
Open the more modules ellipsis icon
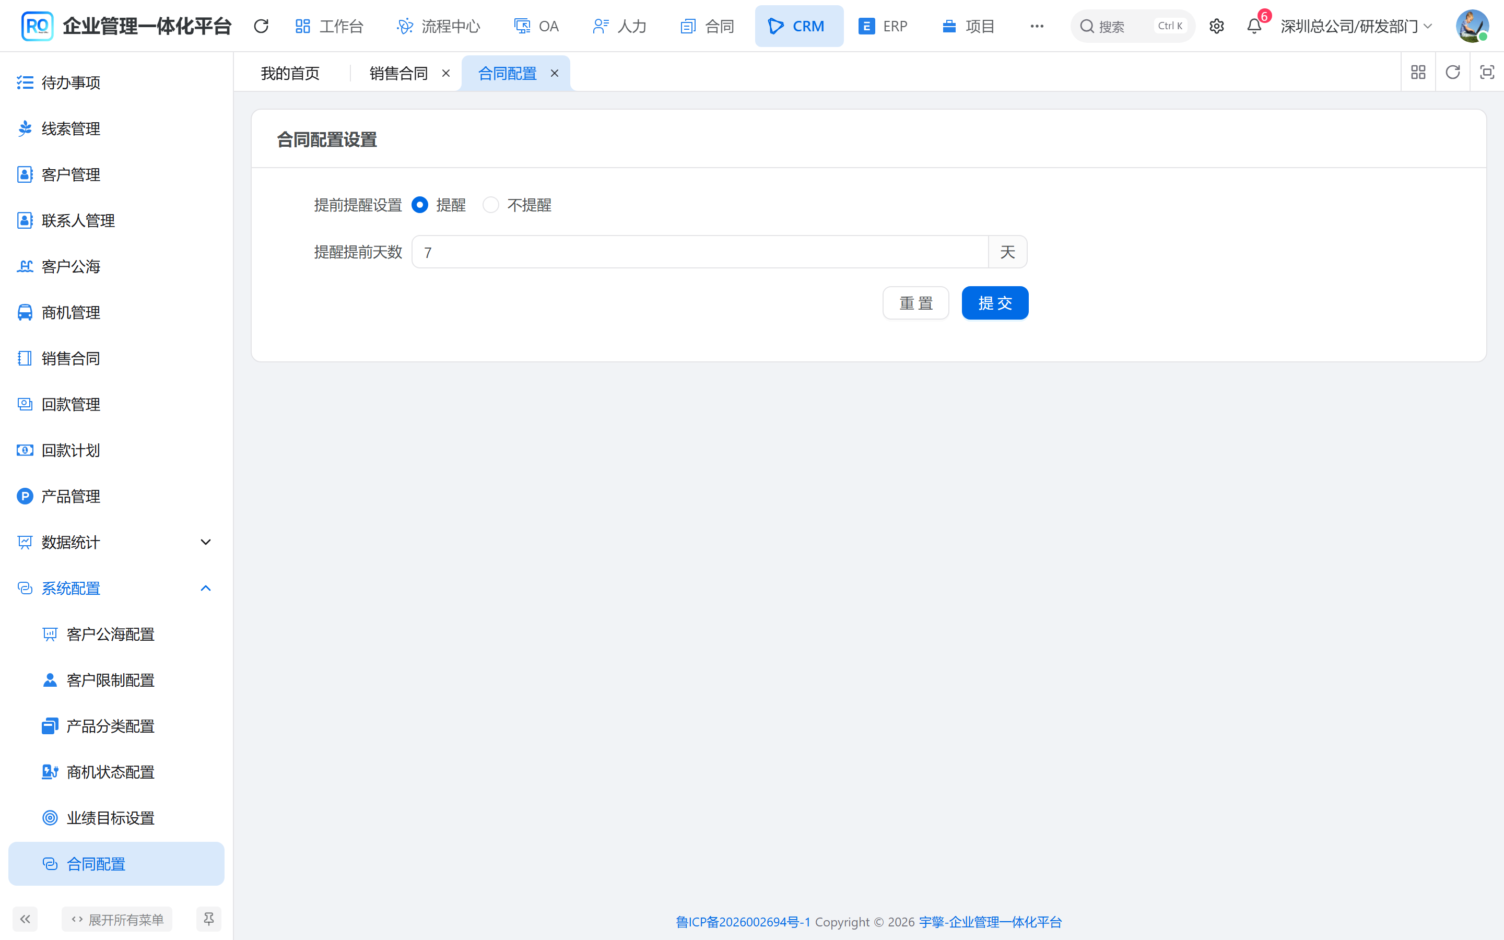click(1037, 26)
